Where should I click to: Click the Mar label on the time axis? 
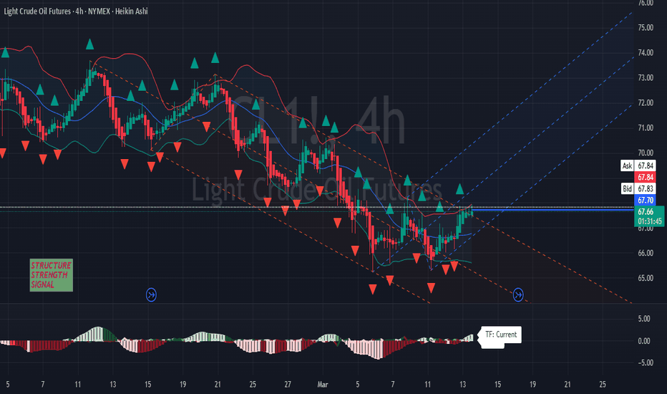[323, 385]
